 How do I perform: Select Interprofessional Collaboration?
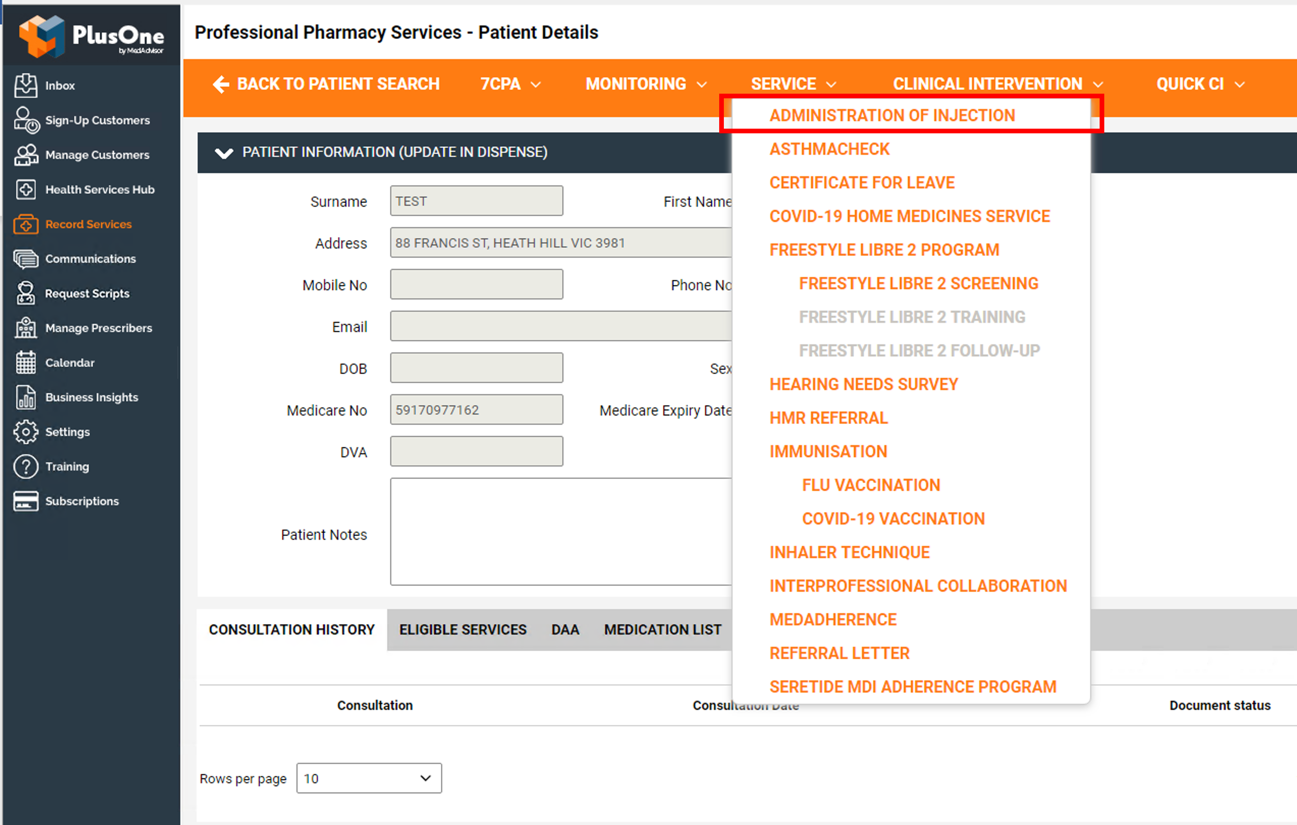click(918, 586)
